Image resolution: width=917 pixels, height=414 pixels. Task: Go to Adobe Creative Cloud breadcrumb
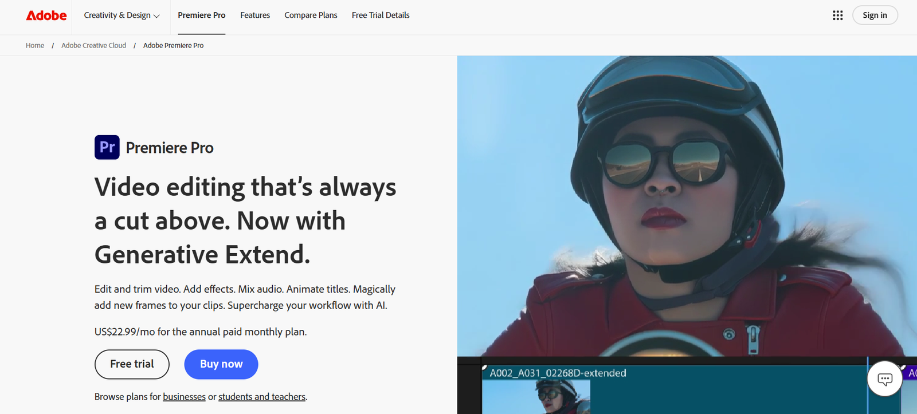point(93,46)
